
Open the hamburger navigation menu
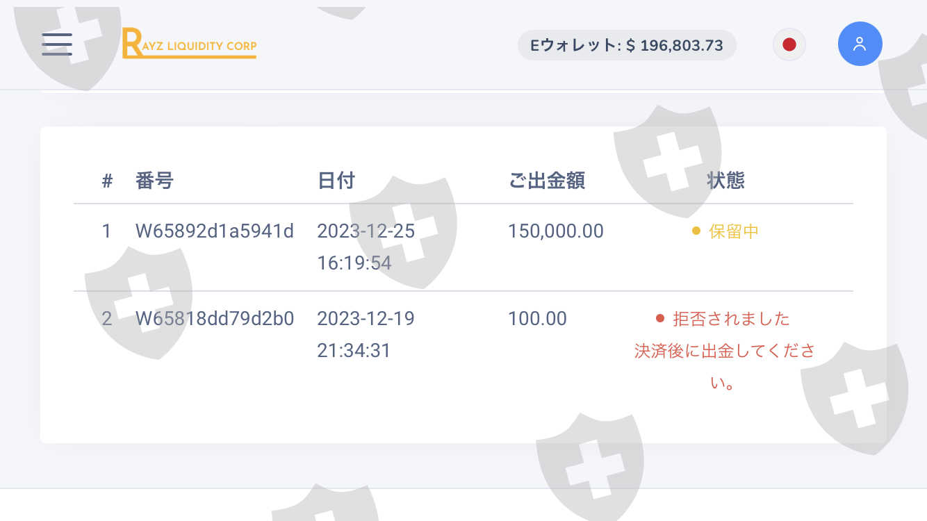[x=57, y=44]
